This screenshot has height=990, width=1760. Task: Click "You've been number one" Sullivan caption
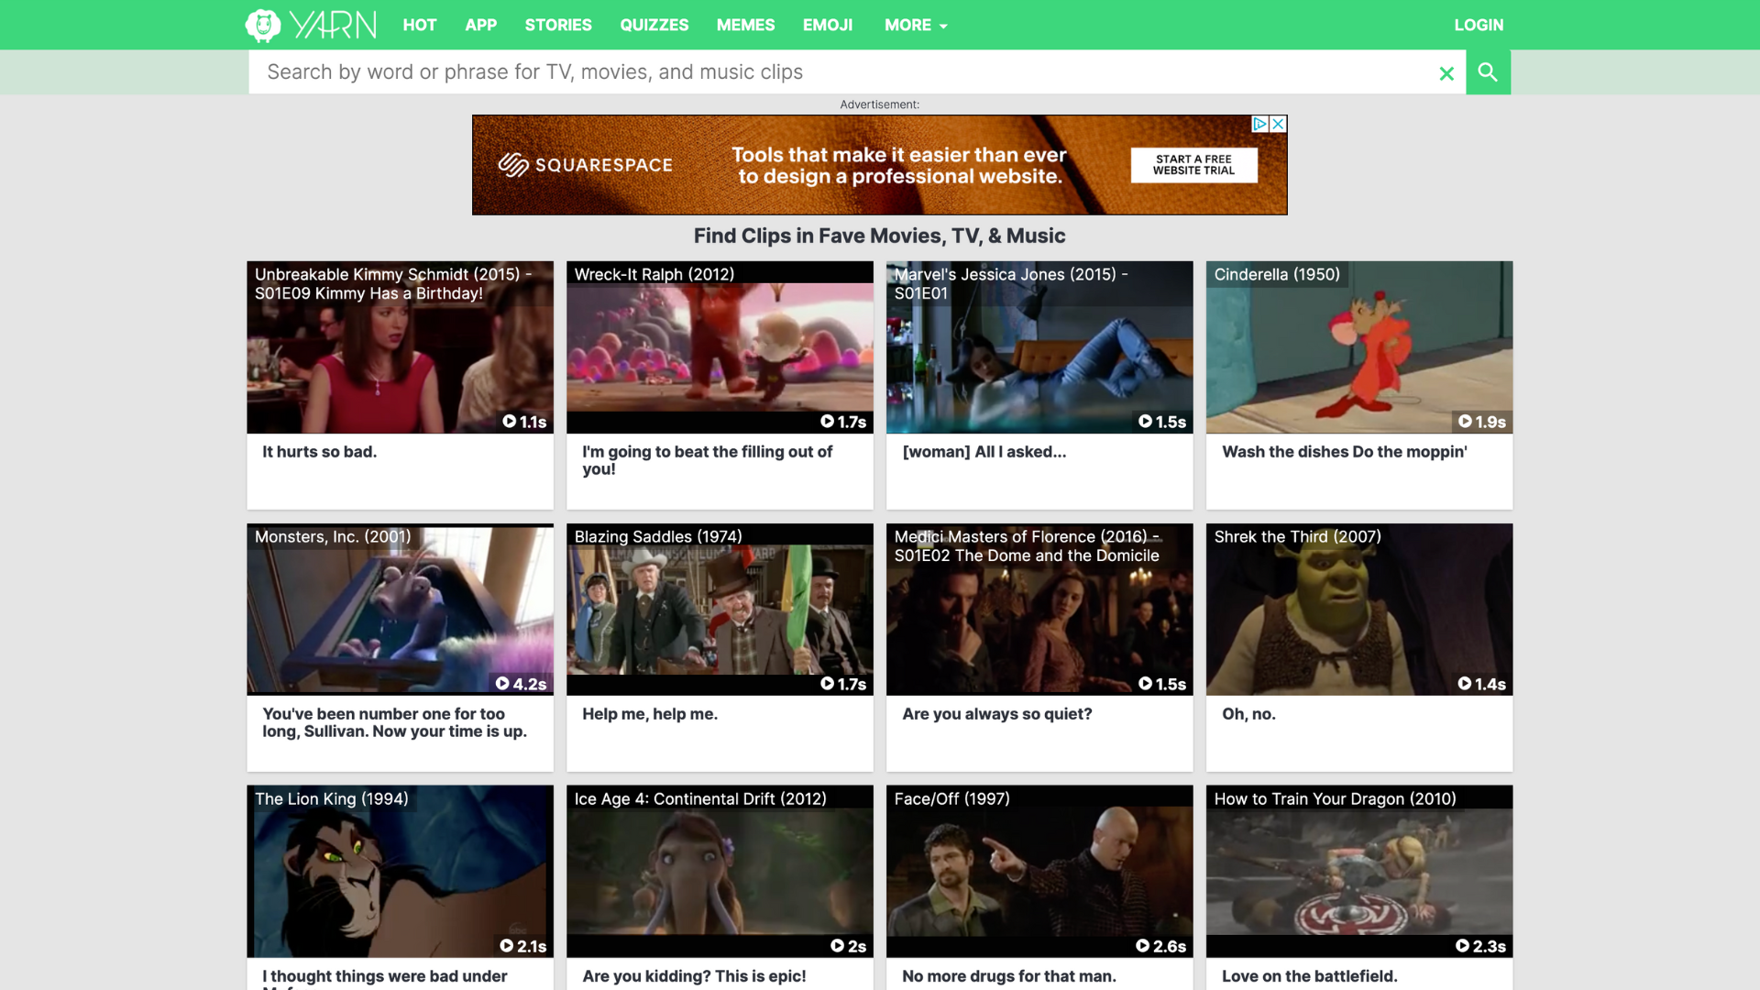click(395, 722)
